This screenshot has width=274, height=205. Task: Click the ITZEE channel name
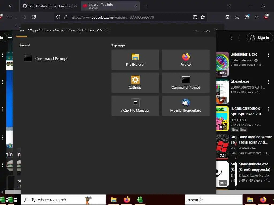point(239,120)
